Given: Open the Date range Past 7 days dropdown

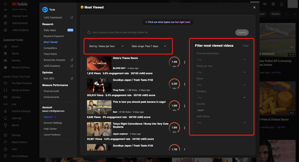Looking at the screenshot, I should [x=149, y=46].
